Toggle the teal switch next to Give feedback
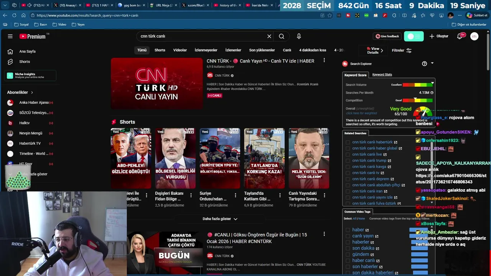This screenshot has height=276, width=491. pyautogui.click(x=414, y=36)
